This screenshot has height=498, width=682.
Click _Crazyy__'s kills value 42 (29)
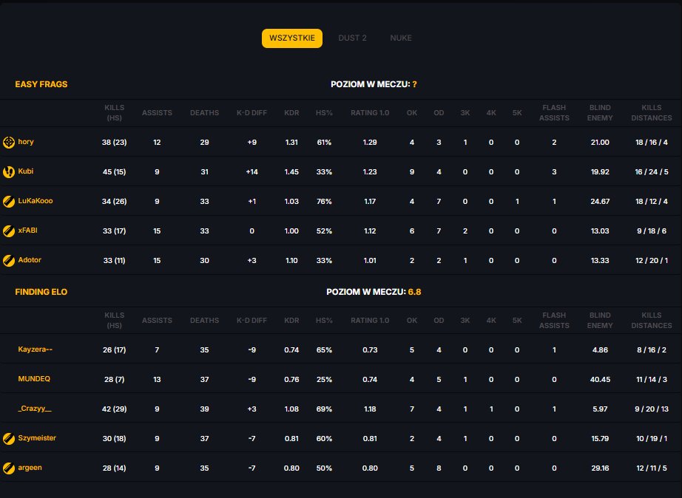point(115,409)
